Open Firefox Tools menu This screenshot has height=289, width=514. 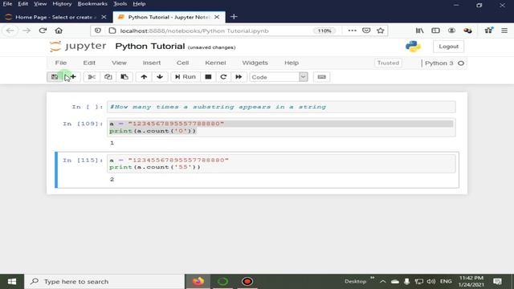[x=120, y=4]
